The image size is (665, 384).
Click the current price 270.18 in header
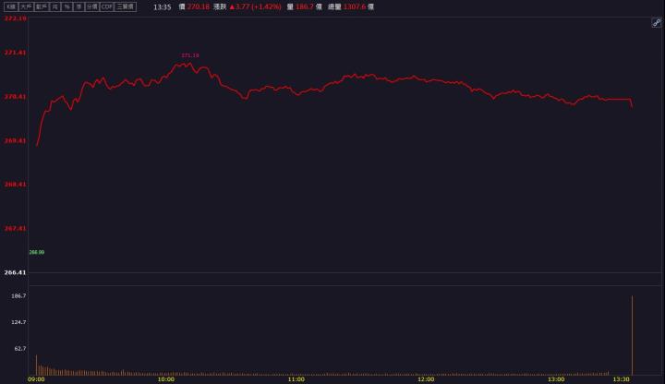198,6
